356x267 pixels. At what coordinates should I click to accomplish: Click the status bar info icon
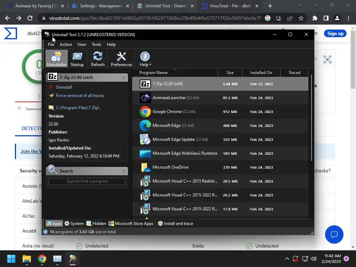46,232
